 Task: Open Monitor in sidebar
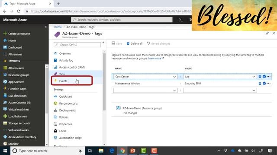pyautogui.click(x=13, y=144)
